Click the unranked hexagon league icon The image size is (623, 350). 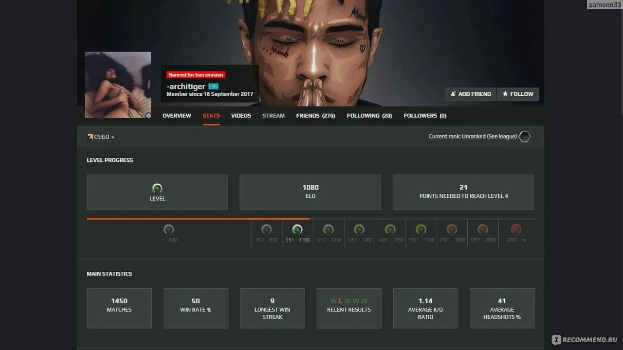525,137
